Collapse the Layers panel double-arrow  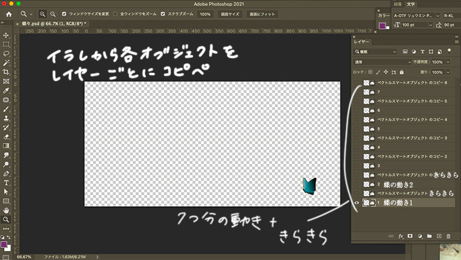(456, 37)
